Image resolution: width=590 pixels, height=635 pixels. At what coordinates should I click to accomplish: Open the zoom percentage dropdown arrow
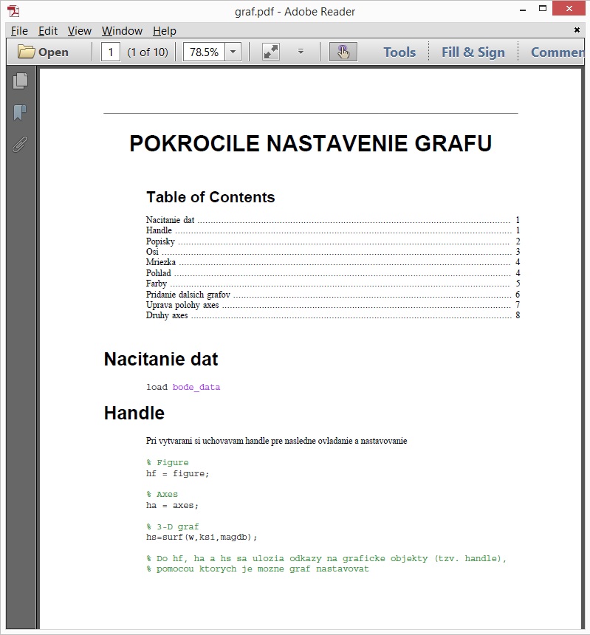pos(233,52)
